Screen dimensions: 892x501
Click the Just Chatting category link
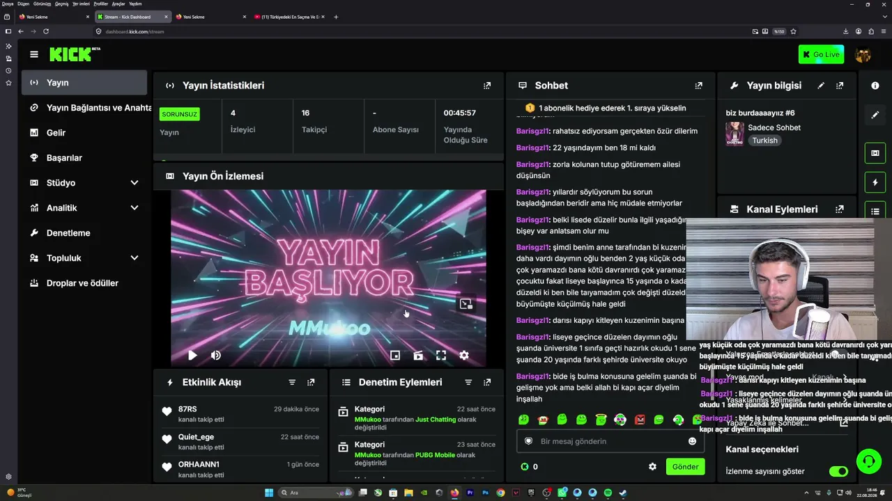pyautogui.click(x=436, y=420)
